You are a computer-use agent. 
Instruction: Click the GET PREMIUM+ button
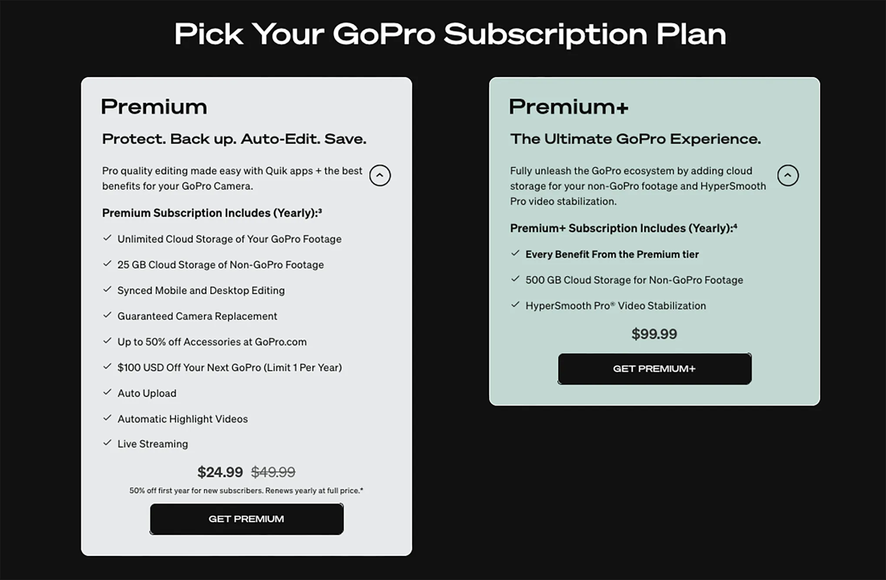point(654,369)
